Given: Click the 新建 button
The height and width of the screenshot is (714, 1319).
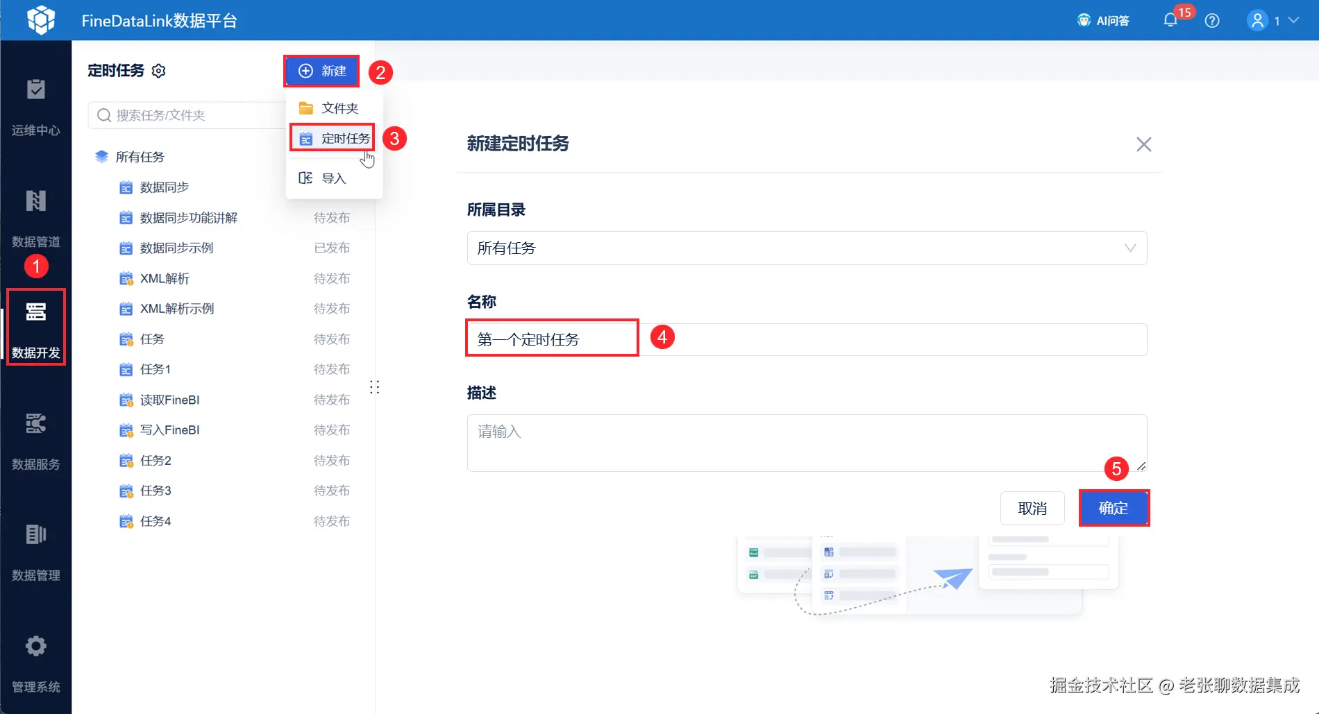Looking at the screenshot, I should [x=322, y=71].
